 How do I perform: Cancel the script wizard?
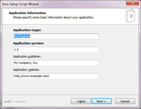click(125, 101)
